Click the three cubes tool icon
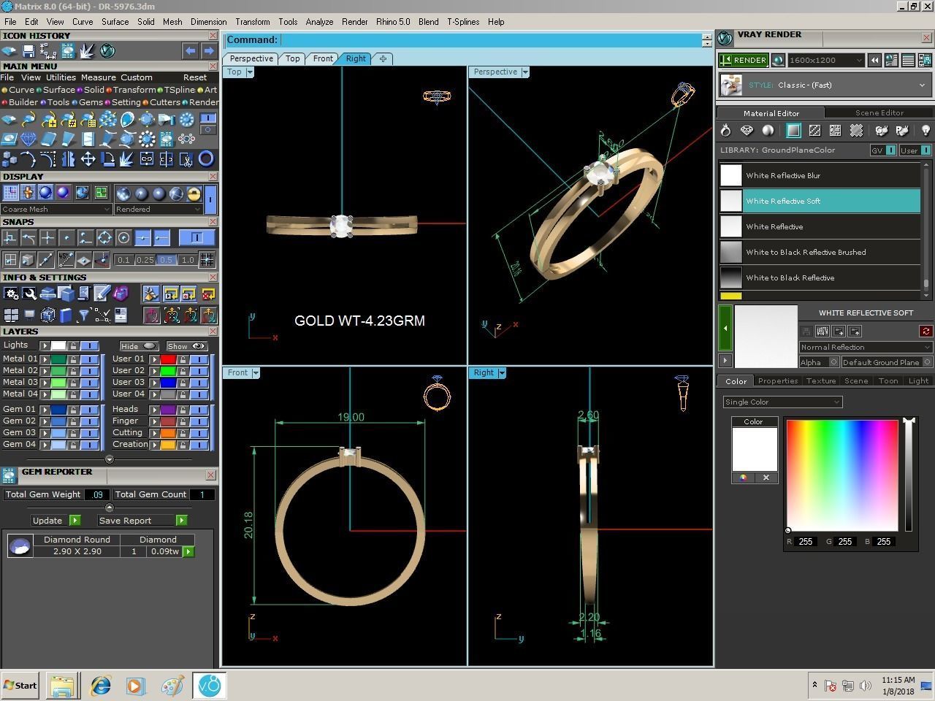This screenshot has width=935, height=701. (x=9, y=158)
